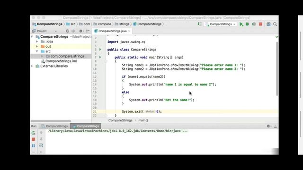Open CompareStrings run configuration dropdown
Screen dimensions: 303x170
coord(221,24)
